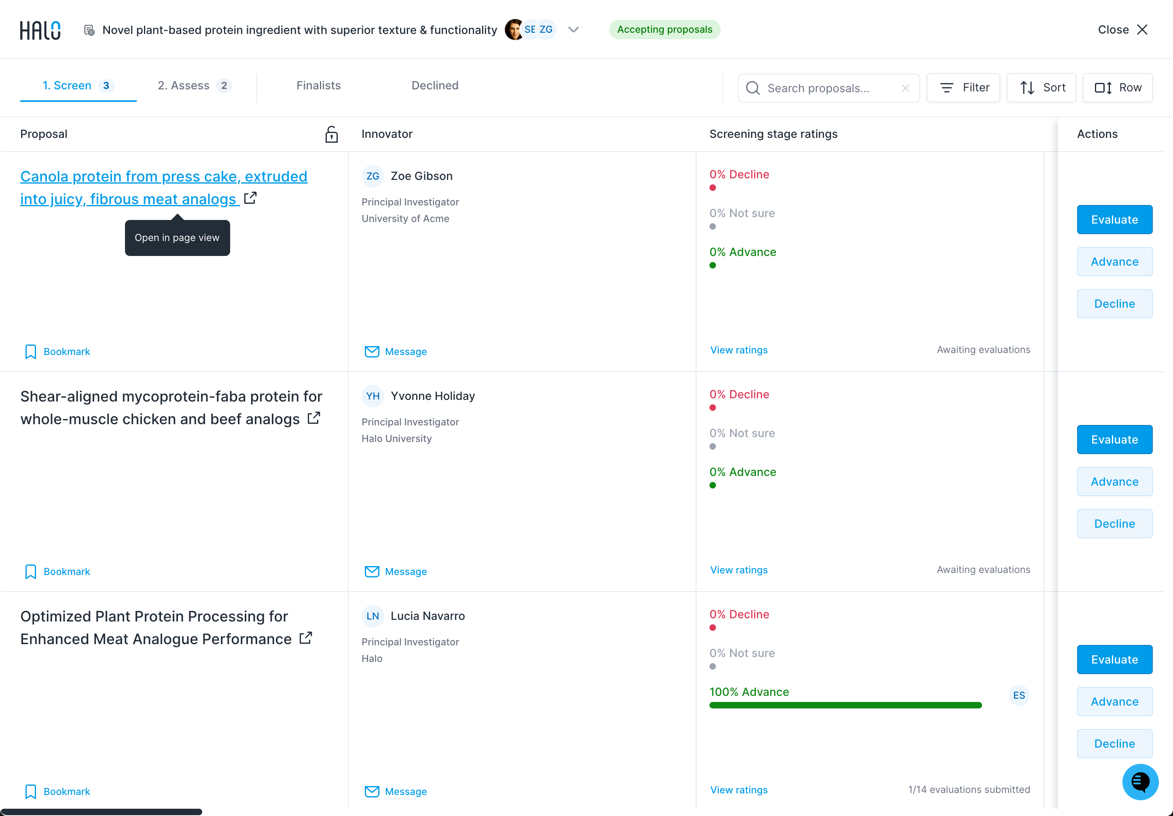Click the 100% Advance rating bar

(845, 705)
